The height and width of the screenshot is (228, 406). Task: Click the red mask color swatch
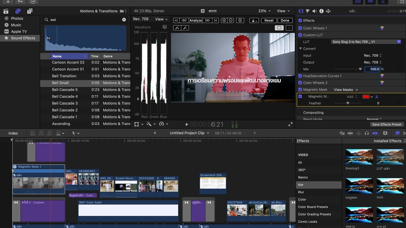pos(366,97)
